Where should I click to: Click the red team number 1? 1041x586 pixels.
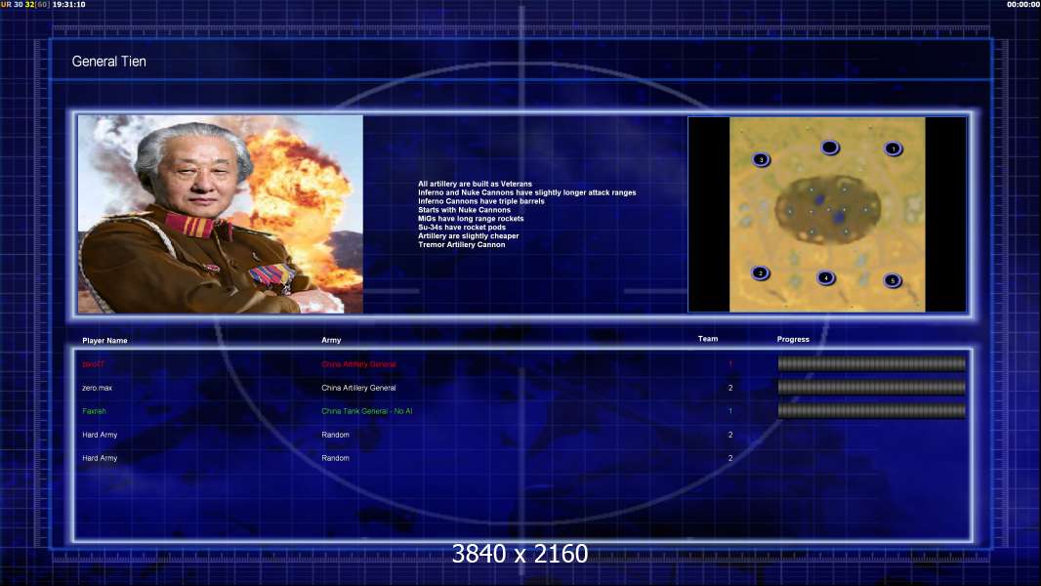coord(730,364)
